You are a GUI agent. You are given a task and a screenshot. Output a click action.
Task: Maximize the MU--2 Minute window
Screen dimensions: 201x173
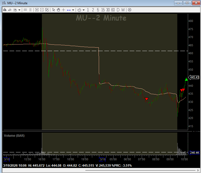[x=187, y=3]
